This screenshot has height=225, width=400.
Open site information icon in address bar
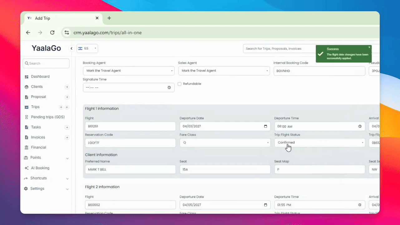pyautogui.click(x=66, y=32)
